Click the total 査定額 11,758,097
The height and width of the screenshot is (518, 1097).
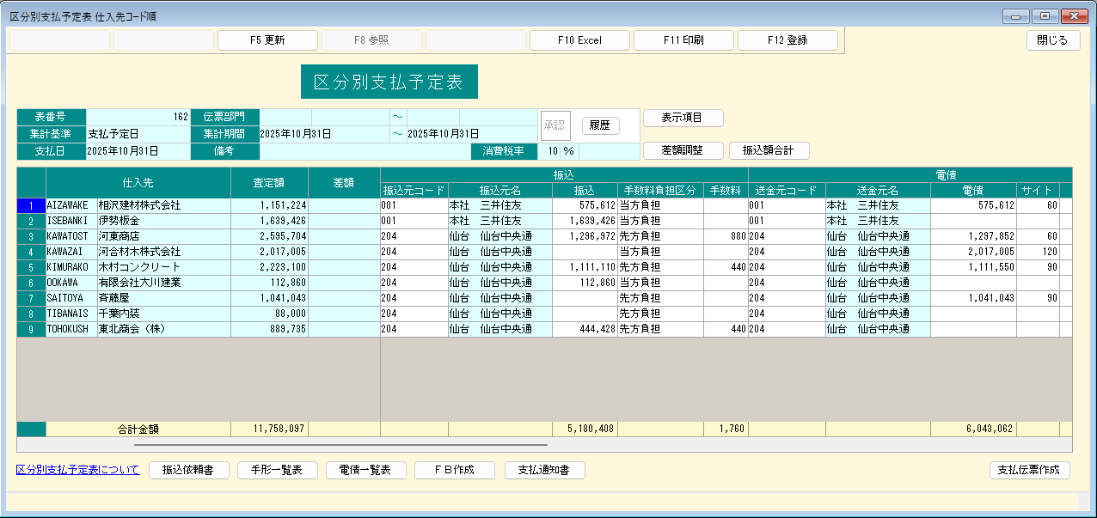click(x=269, y=429)
